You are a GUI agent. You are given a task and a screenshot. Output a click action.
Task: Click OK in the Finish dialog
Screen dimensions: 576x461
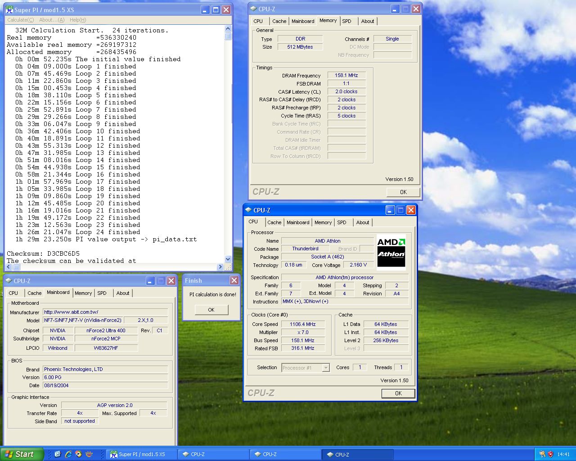[211, 310]
